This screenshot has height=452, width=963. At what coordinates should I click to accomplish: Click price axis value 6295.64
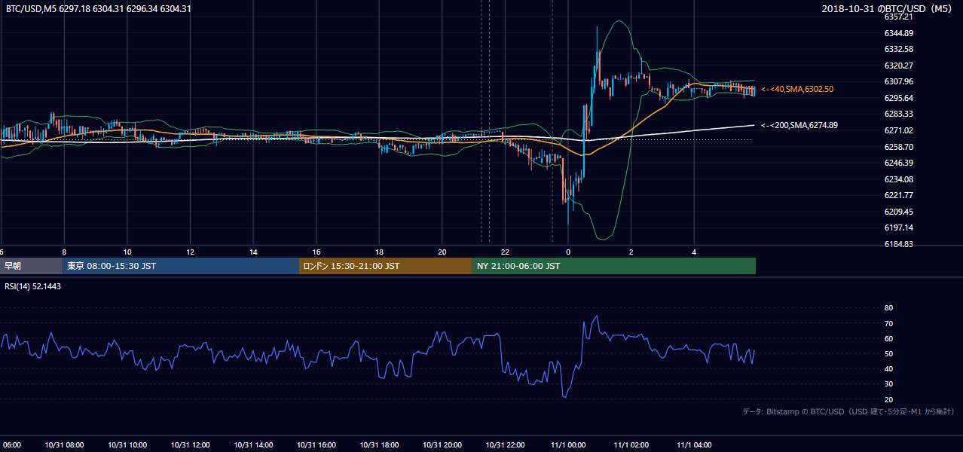click(x=899, y=98)
